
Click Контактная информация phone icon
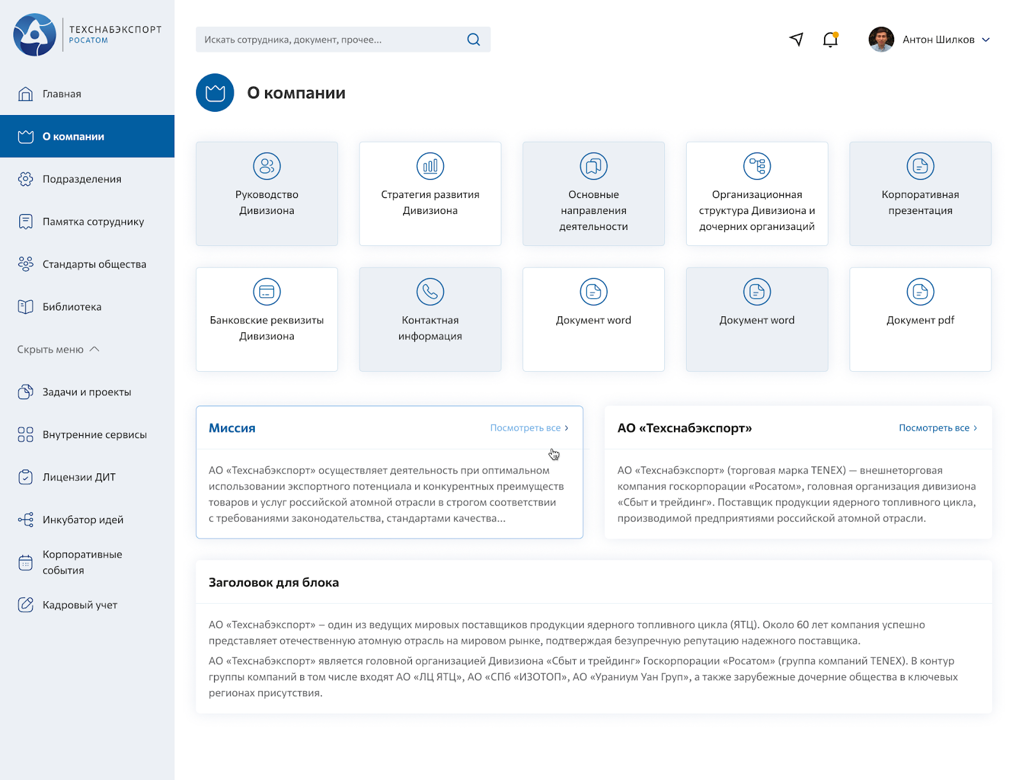click(430, 292)
